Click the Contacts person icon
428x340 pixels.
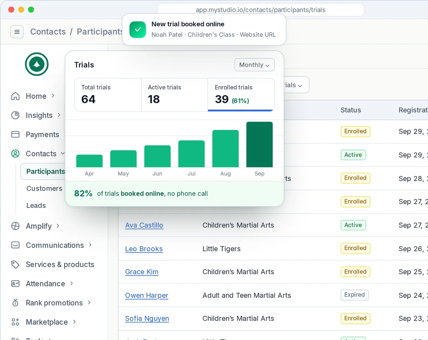point(15,154)
